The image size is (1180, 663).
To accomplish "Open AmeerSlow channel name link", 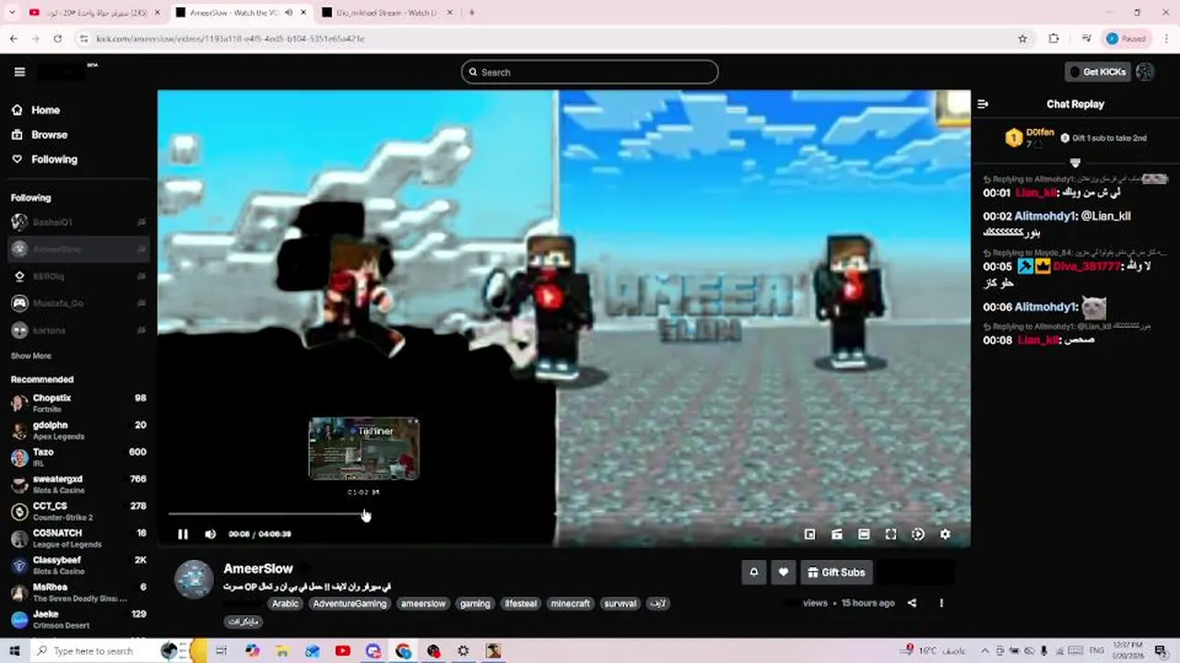I will (258, 569).
